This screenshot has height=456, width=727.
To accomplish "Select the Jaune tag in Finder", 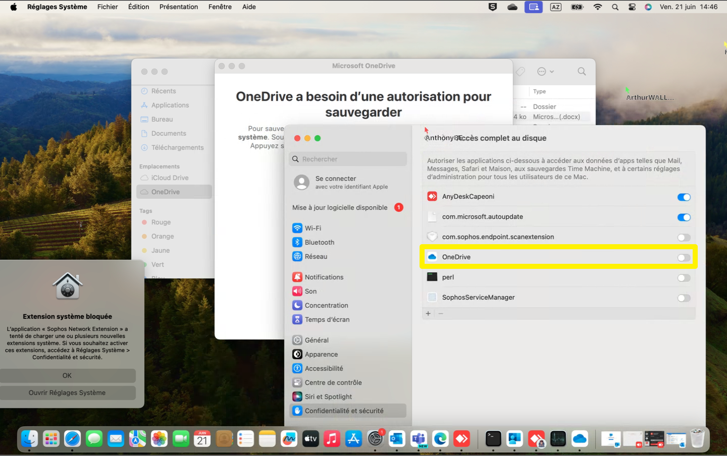I will [174, 250].
